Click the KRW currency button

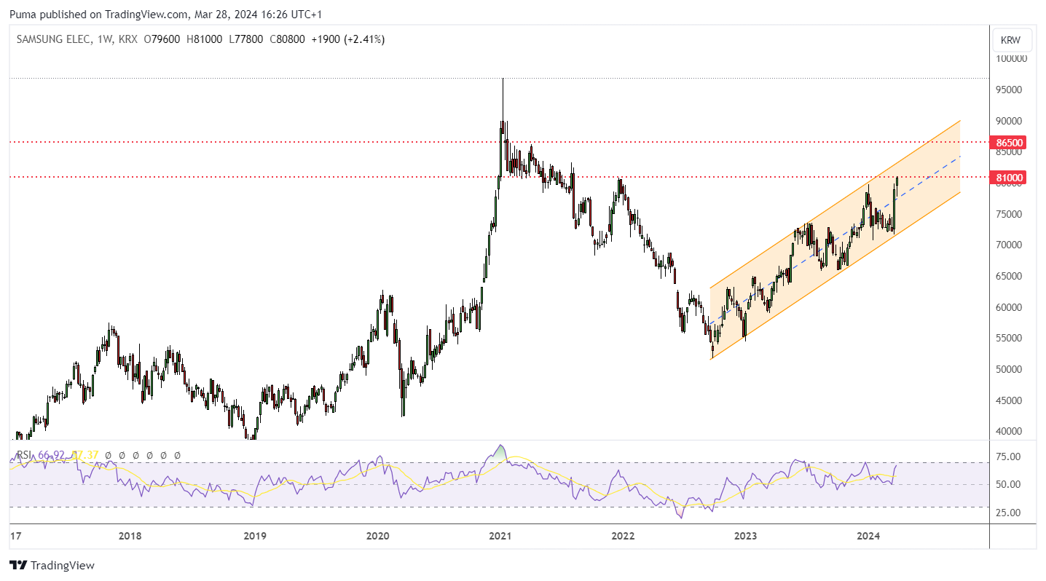(x=1010, y=40)
